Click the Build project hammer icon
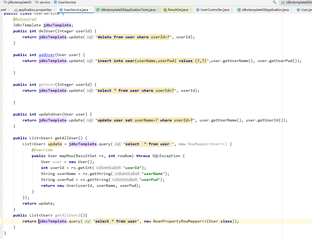312x239 pixels. click(x=274, y=2)
